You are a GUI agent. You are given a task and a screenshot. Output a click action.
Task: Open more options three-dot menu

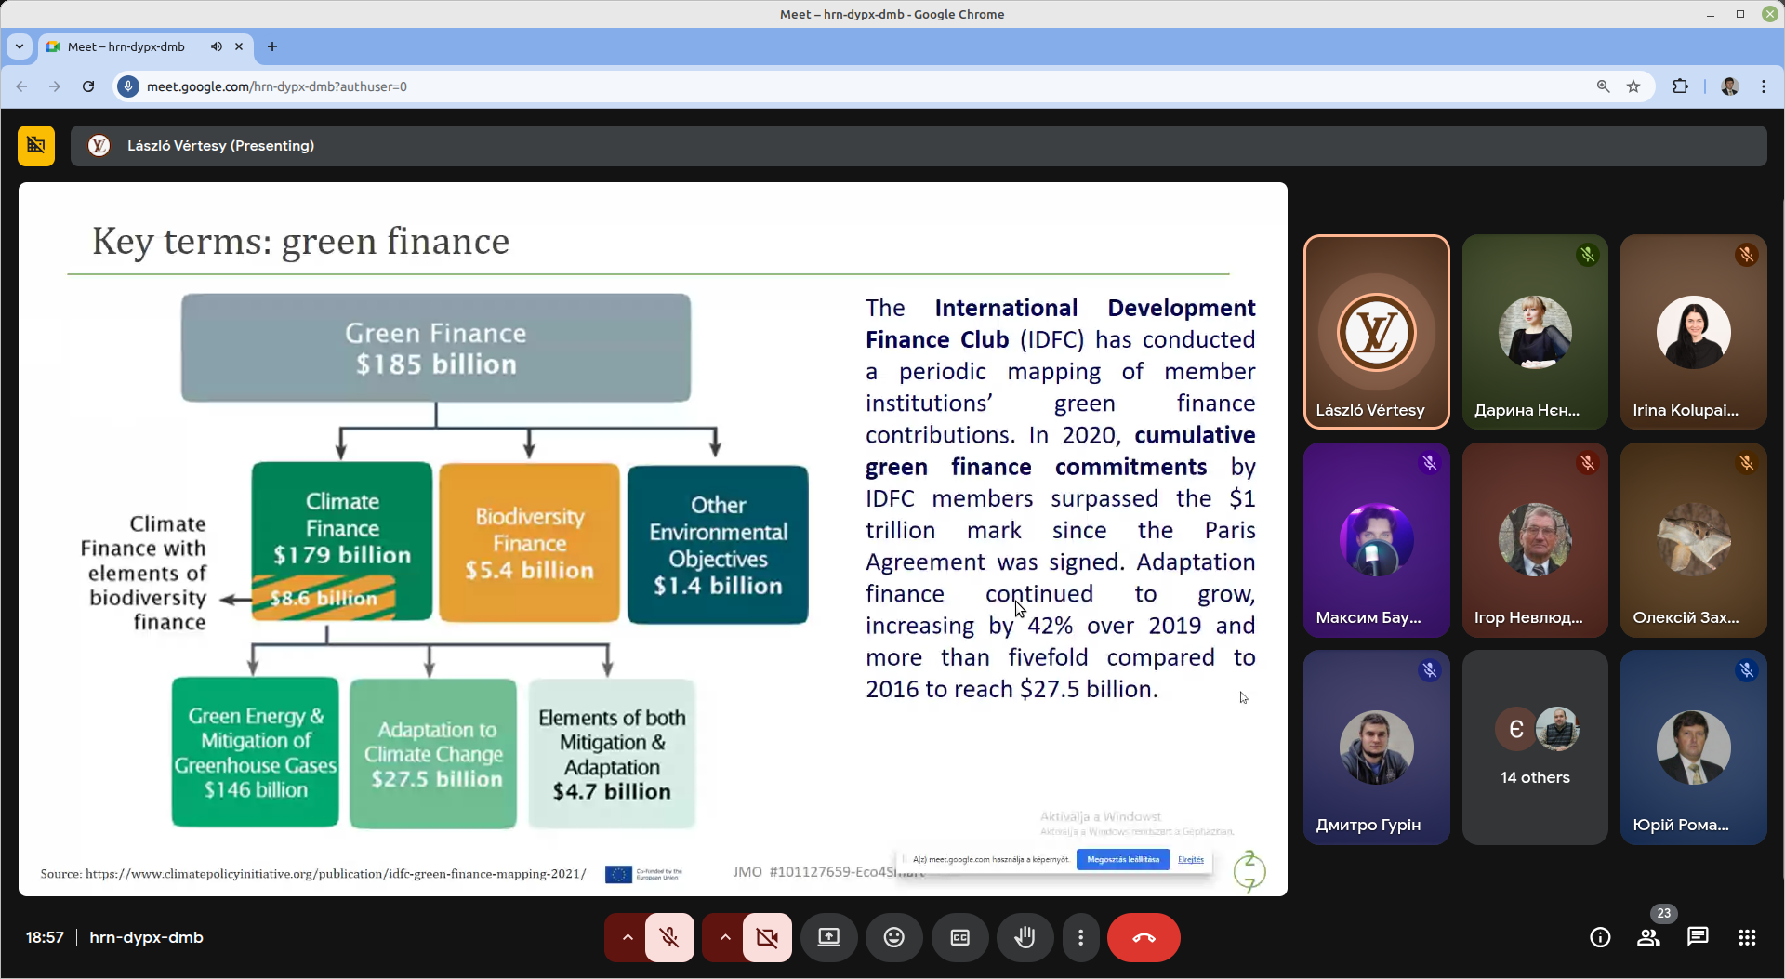(1080, 937)
